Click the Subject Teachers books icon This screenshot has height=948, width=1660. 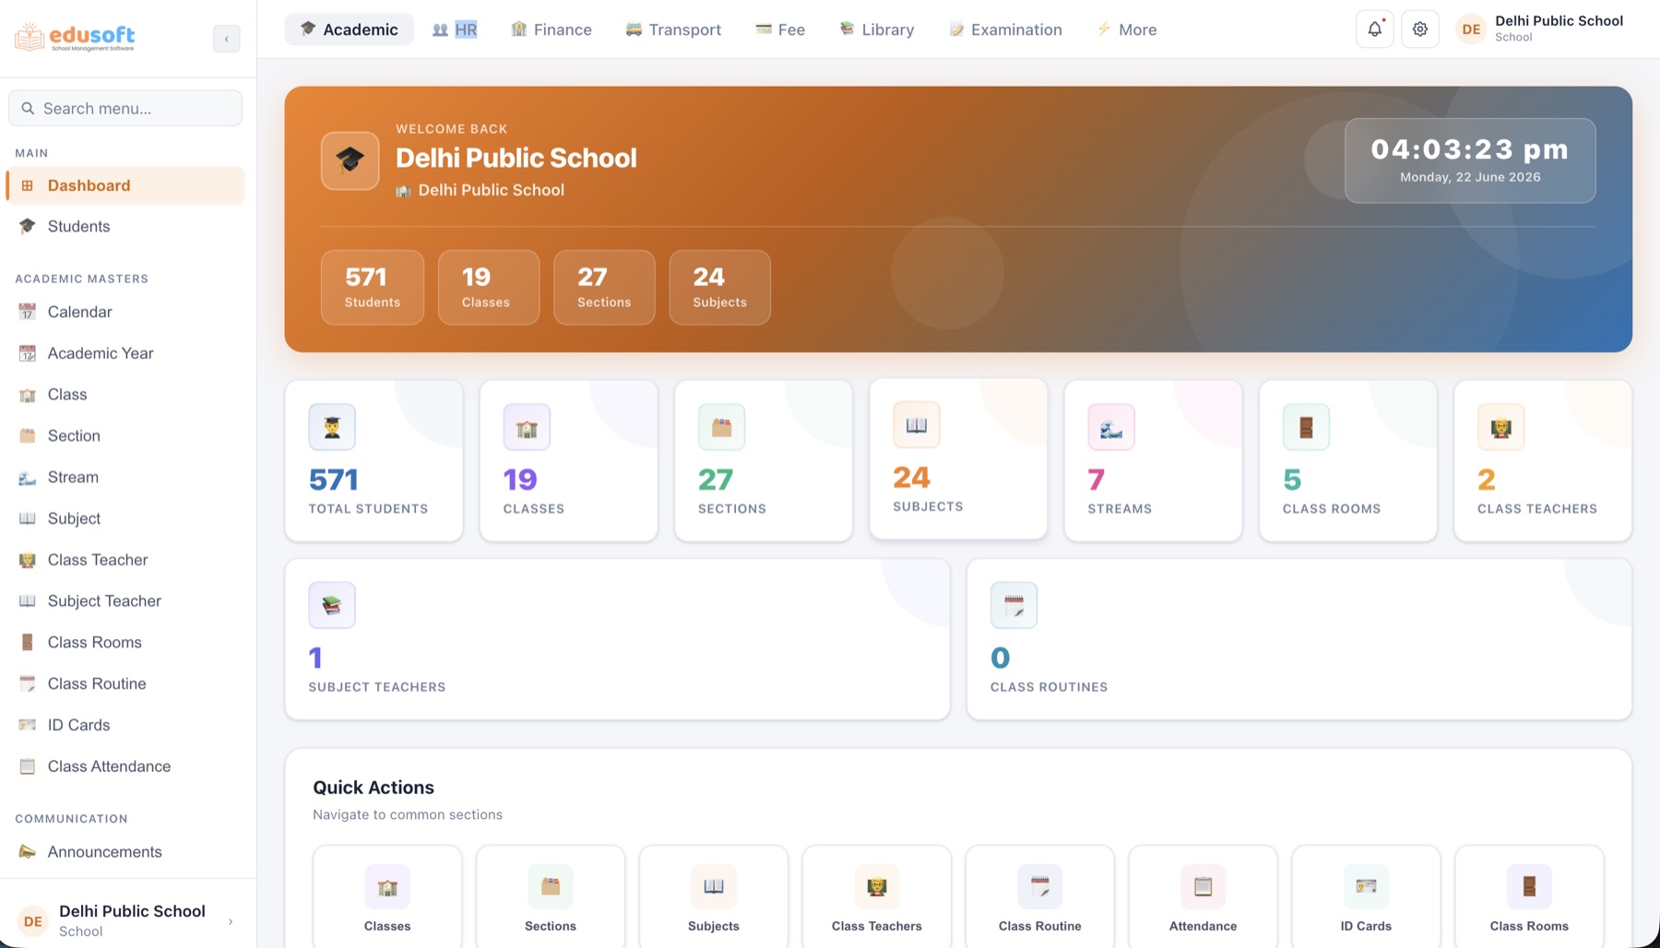point(332,605)
